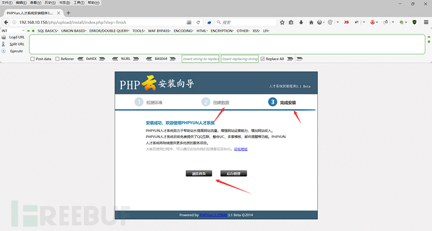Open the 工具(T) menu

79,2
